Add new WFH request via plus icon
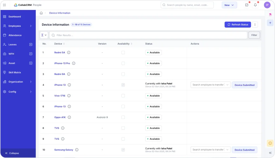The width and height of the screenshot is (275, 158). tap(31, 54)
